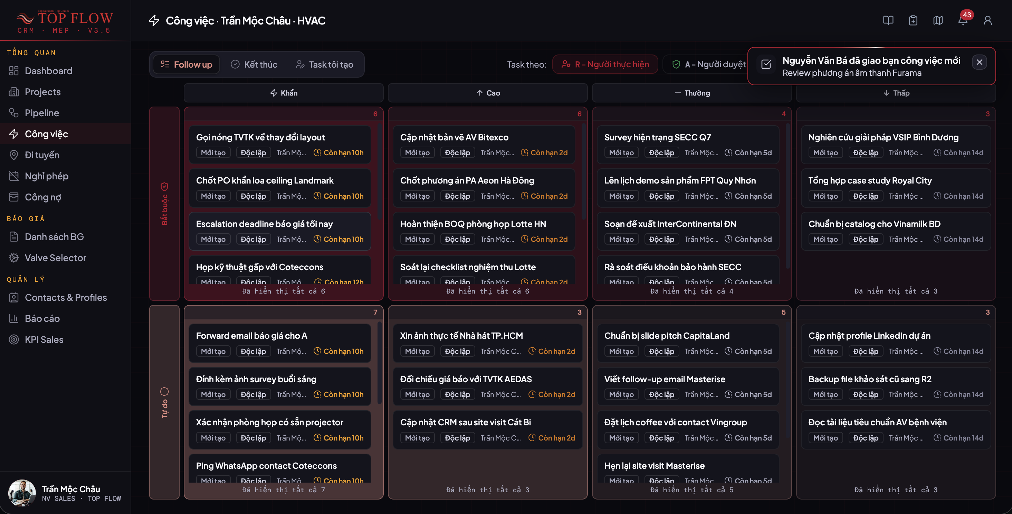Open task Forward email báo giá cho A
This screenshot has width=1012, height=514.
click(280, 343)
